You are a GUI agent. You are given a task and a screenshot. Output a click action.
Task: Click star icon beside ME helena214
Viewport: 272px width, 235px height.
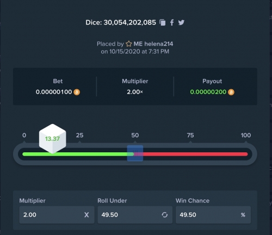(x=129, y=44)
